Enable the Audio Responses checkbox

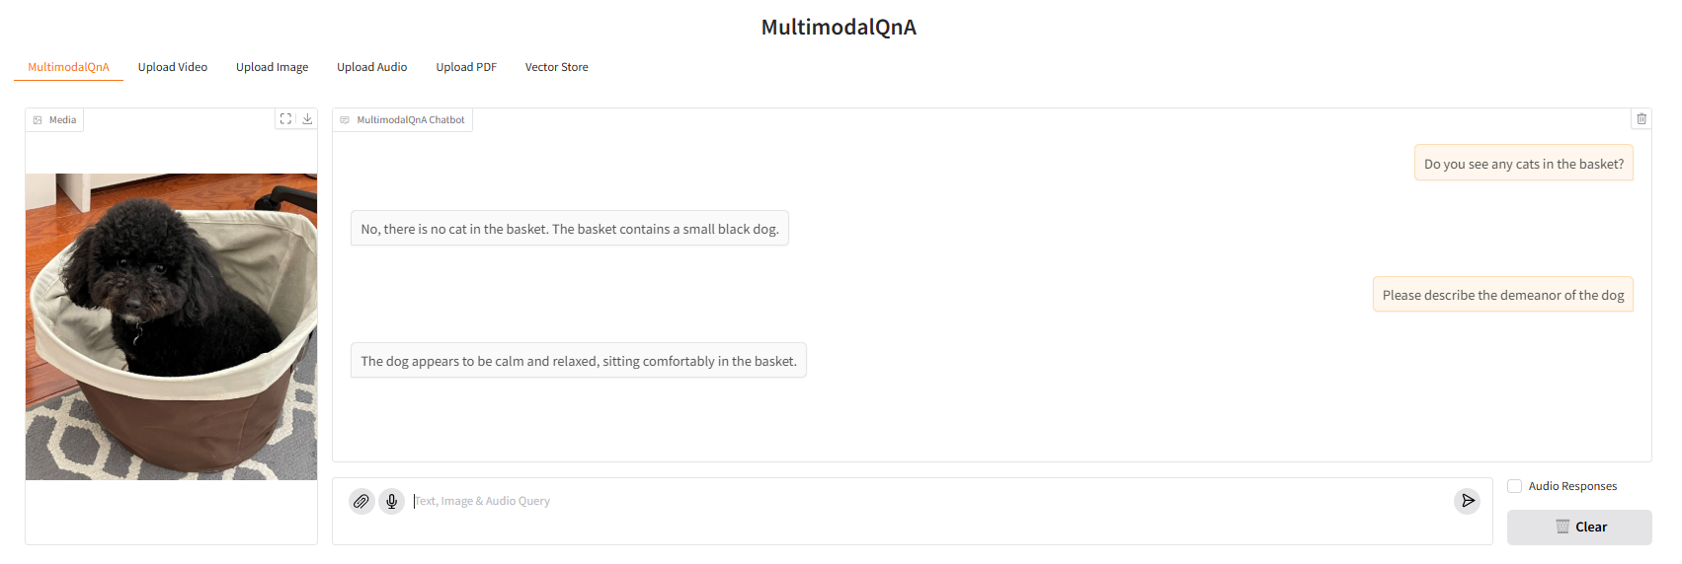[1514, 486]
